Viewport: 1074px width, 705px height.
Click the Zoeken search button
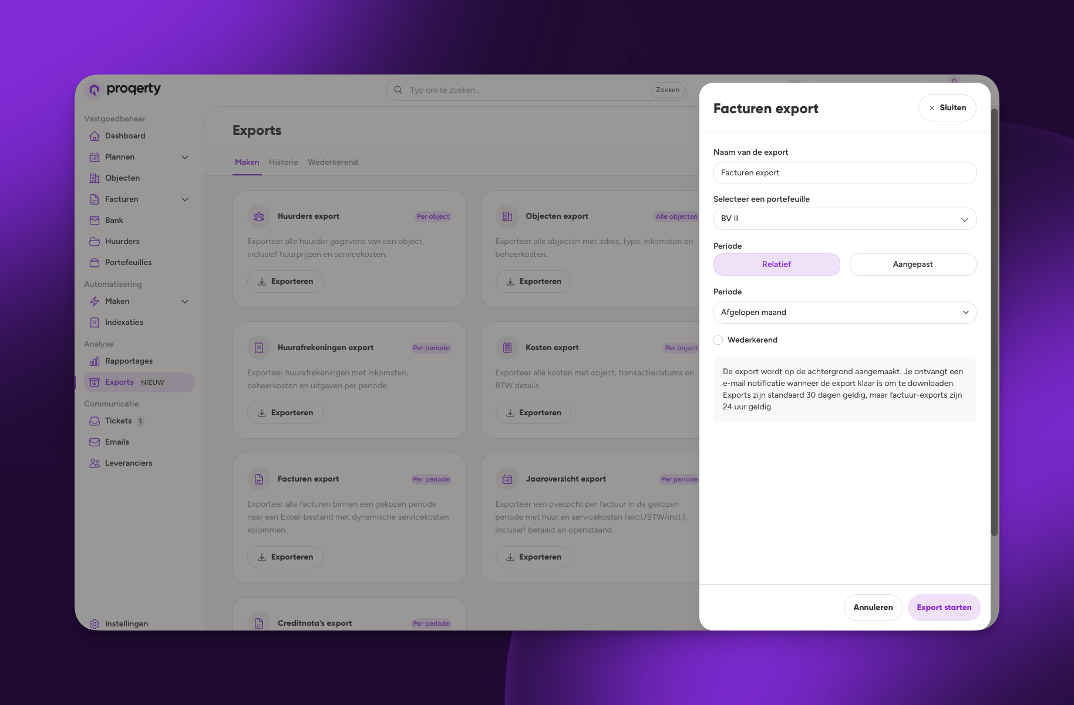[x=668, y=90]
